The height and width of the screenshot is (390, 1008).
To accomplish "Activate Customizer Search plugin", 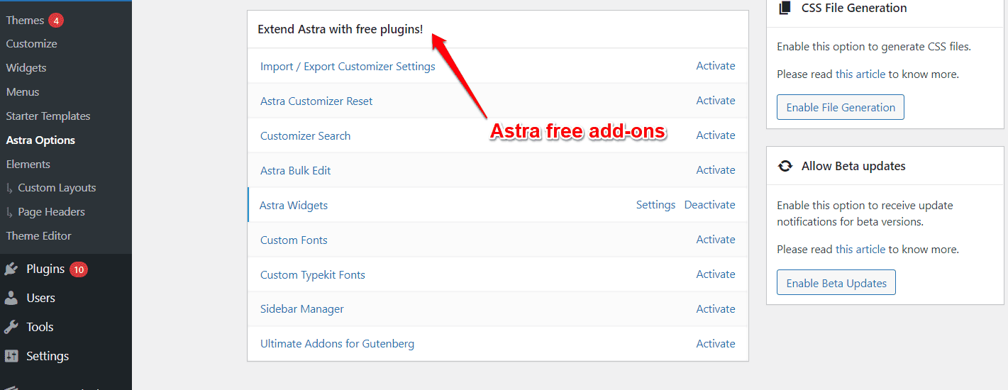I will point(716,135).
